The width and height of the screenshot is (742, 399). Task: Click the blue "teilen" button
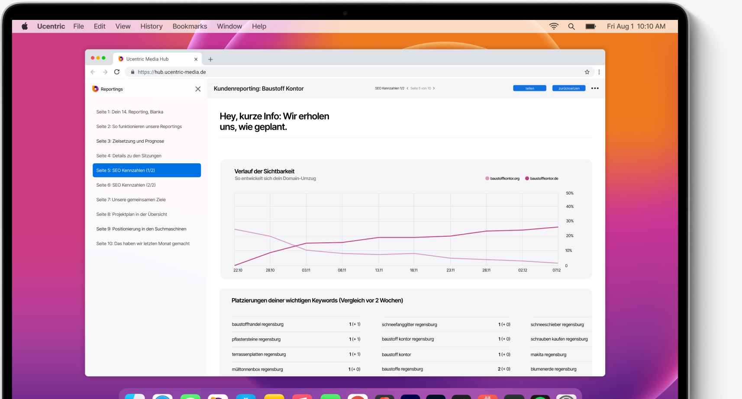coord(529,88)
